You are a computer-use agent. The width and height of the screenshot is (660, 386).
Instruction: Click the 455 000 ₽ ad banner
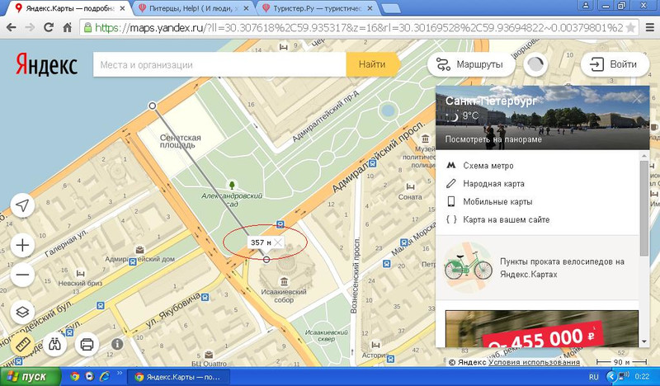point(542,329)
